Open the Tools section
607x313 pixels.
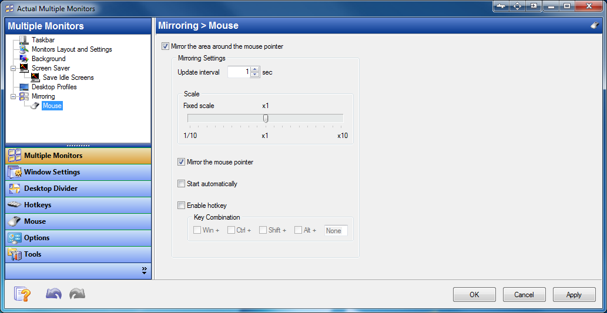pos(78,255)
